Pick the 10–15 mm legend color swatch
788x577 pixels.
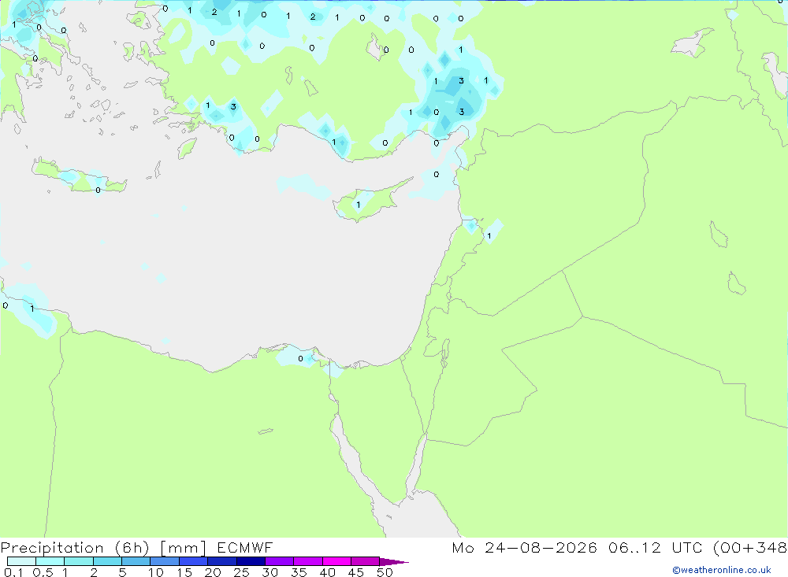165,561
